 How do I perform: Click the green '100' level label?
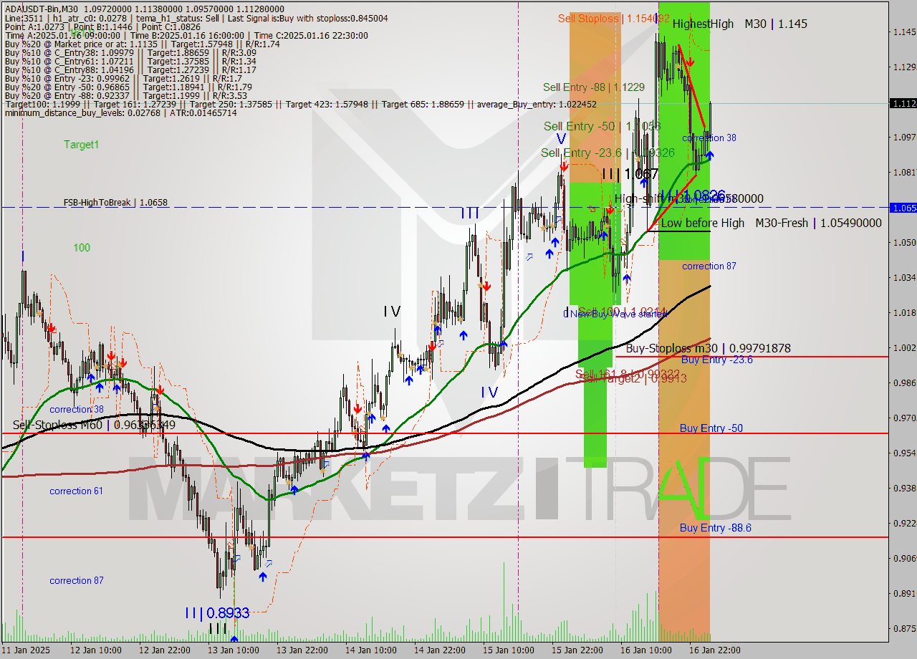click(82, 248)
